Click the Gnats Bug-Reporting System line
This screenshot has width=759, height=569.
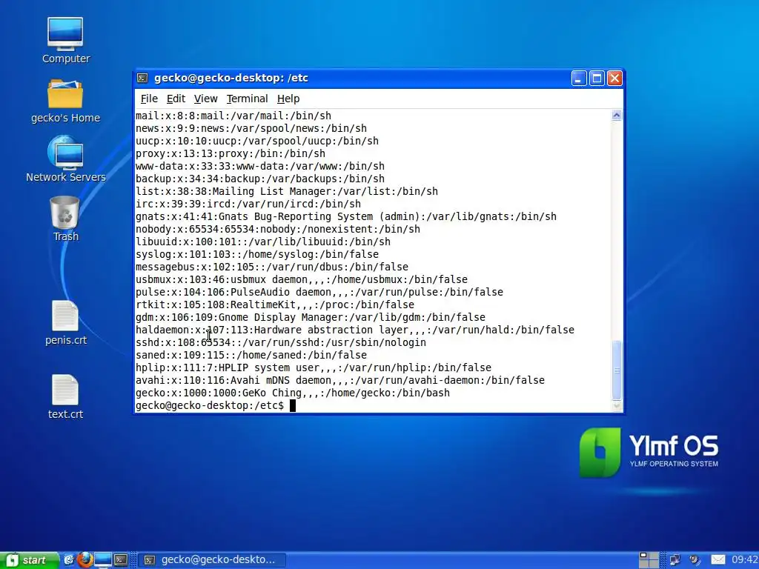pyautogui.click(x=346, y=216)
